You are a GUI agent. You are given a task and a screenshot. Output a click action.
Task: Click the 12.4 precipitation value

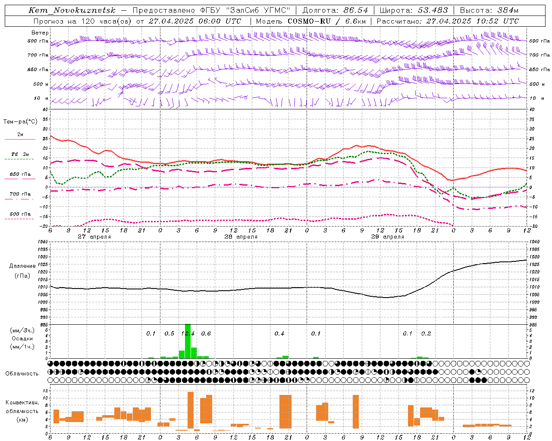(x=188, y=334)
